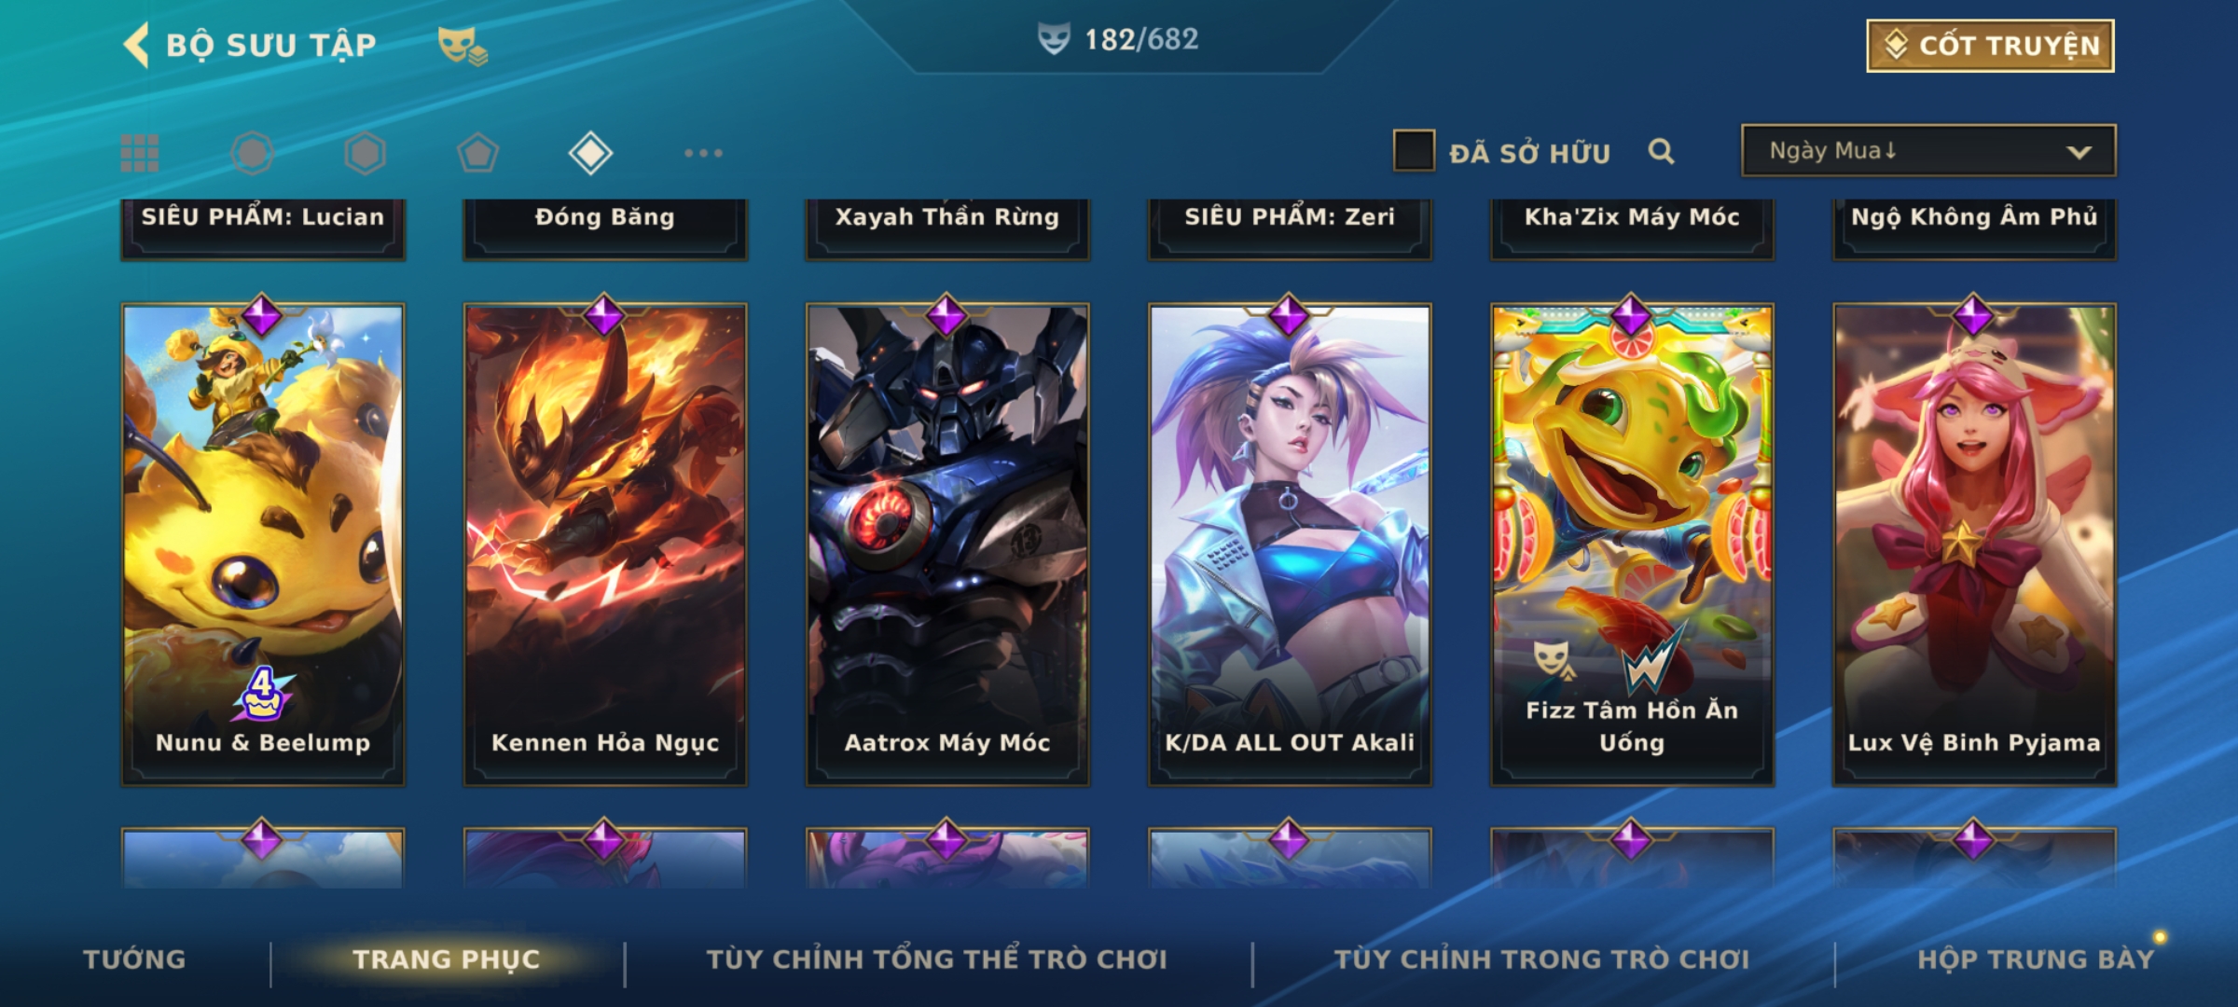Screen dimensions: 2238x1007
Task: Select the Kennen Hỏa Ngục skin card
Action: pos(605,545)
